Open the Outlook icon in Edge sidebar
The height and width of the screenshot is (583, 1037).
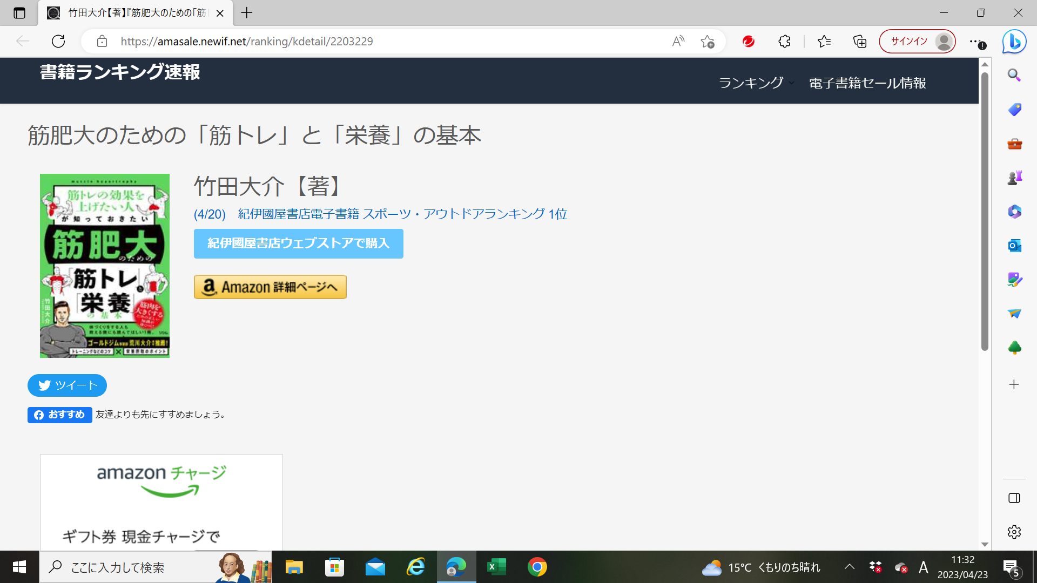1014,246
